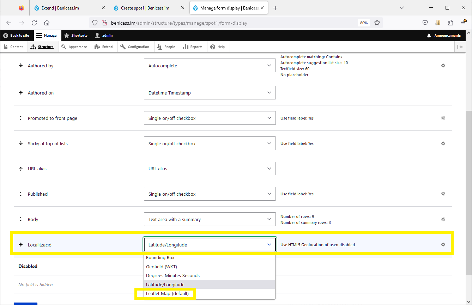
Task: Go to Content admin section
Action: (x=13, y=47)
